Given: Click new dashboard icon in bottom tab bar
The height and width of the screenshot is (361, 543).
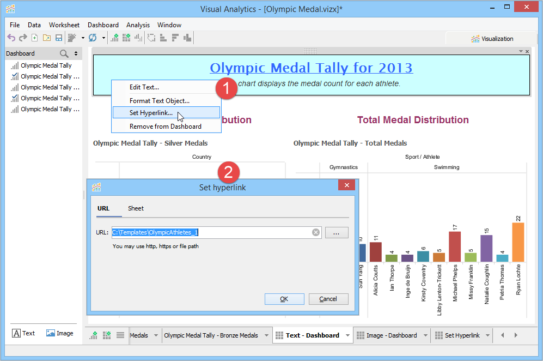Looking at the screenshot, I should [x=107, y=335].
